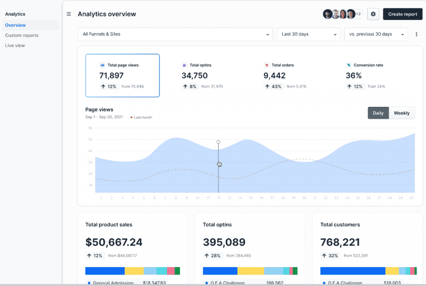Viewport: 426px width, 286px height.
Task: Click yellow segment of Total optins bar
Action: pyautogui.click(x=251, y=271)
